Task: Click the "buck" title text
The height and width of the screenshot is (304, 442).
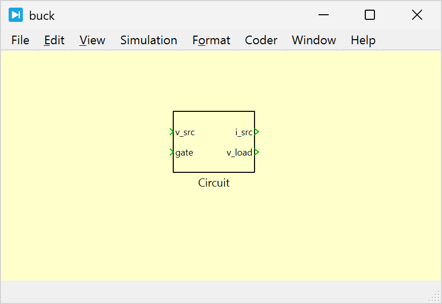Action: tap(42, 16)
